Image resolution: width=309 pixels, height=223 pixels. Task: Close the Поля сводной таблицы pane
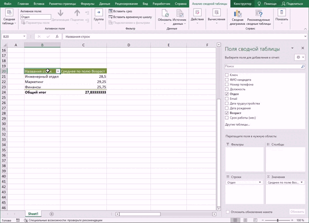(x=303, y=48)
